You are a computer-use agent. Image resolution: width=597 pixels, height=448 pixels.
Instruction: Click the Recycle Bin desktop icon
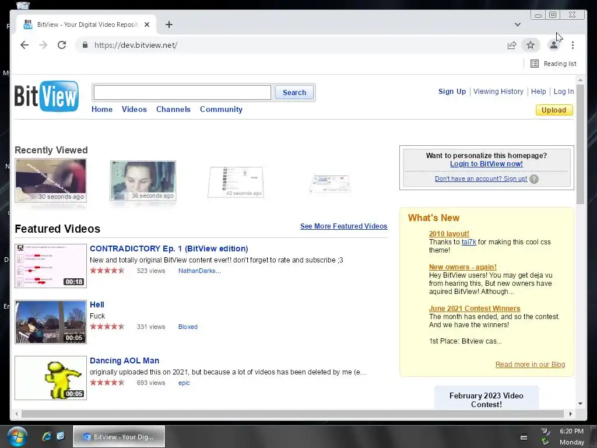pyautogui.click(x=23, y=5)
